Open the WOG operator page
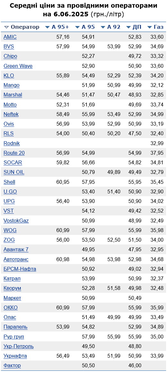 tap(10, 230)
